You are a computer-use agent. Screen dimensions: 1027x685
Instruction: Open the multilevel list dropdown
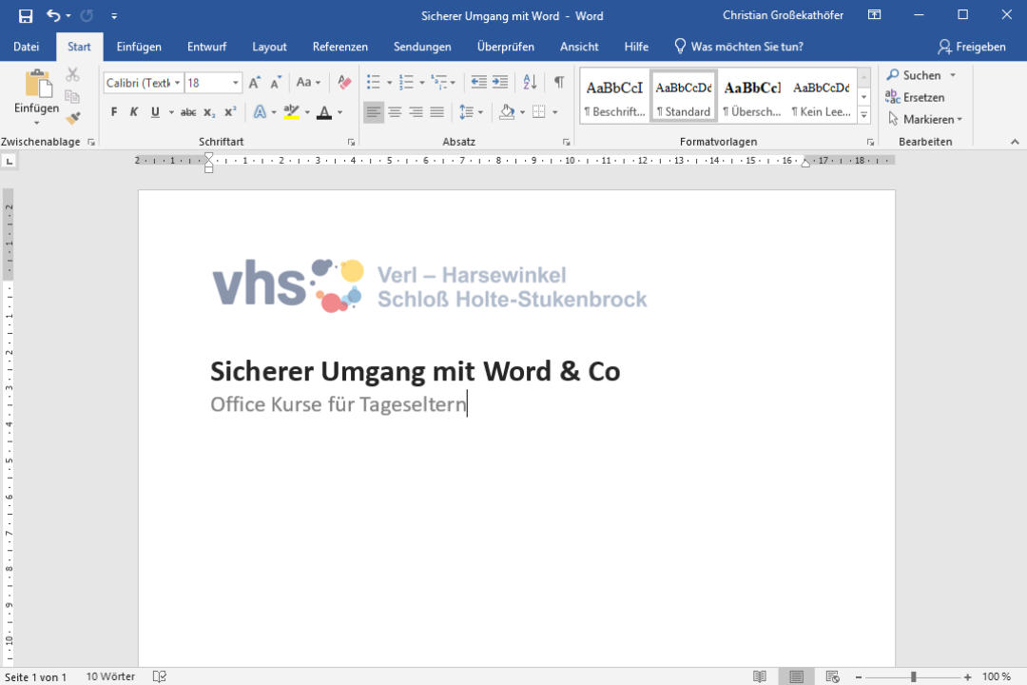tap(453, 83)
